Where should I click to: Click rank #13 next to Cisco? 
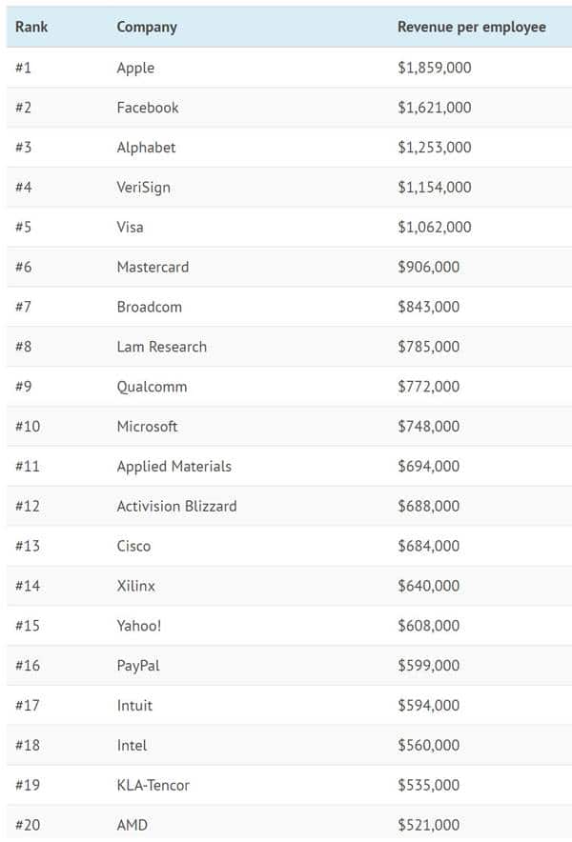coord(29,547)
